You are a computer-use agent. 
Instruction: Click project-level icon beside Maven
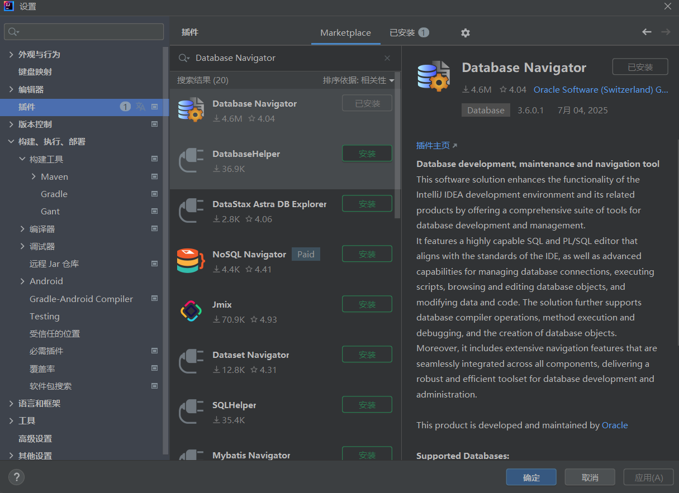coord(155,176)
